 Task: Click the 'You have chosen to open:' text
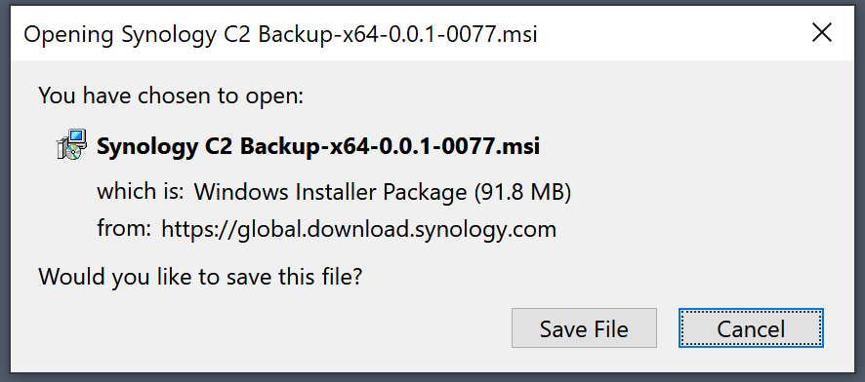[171, 96]
